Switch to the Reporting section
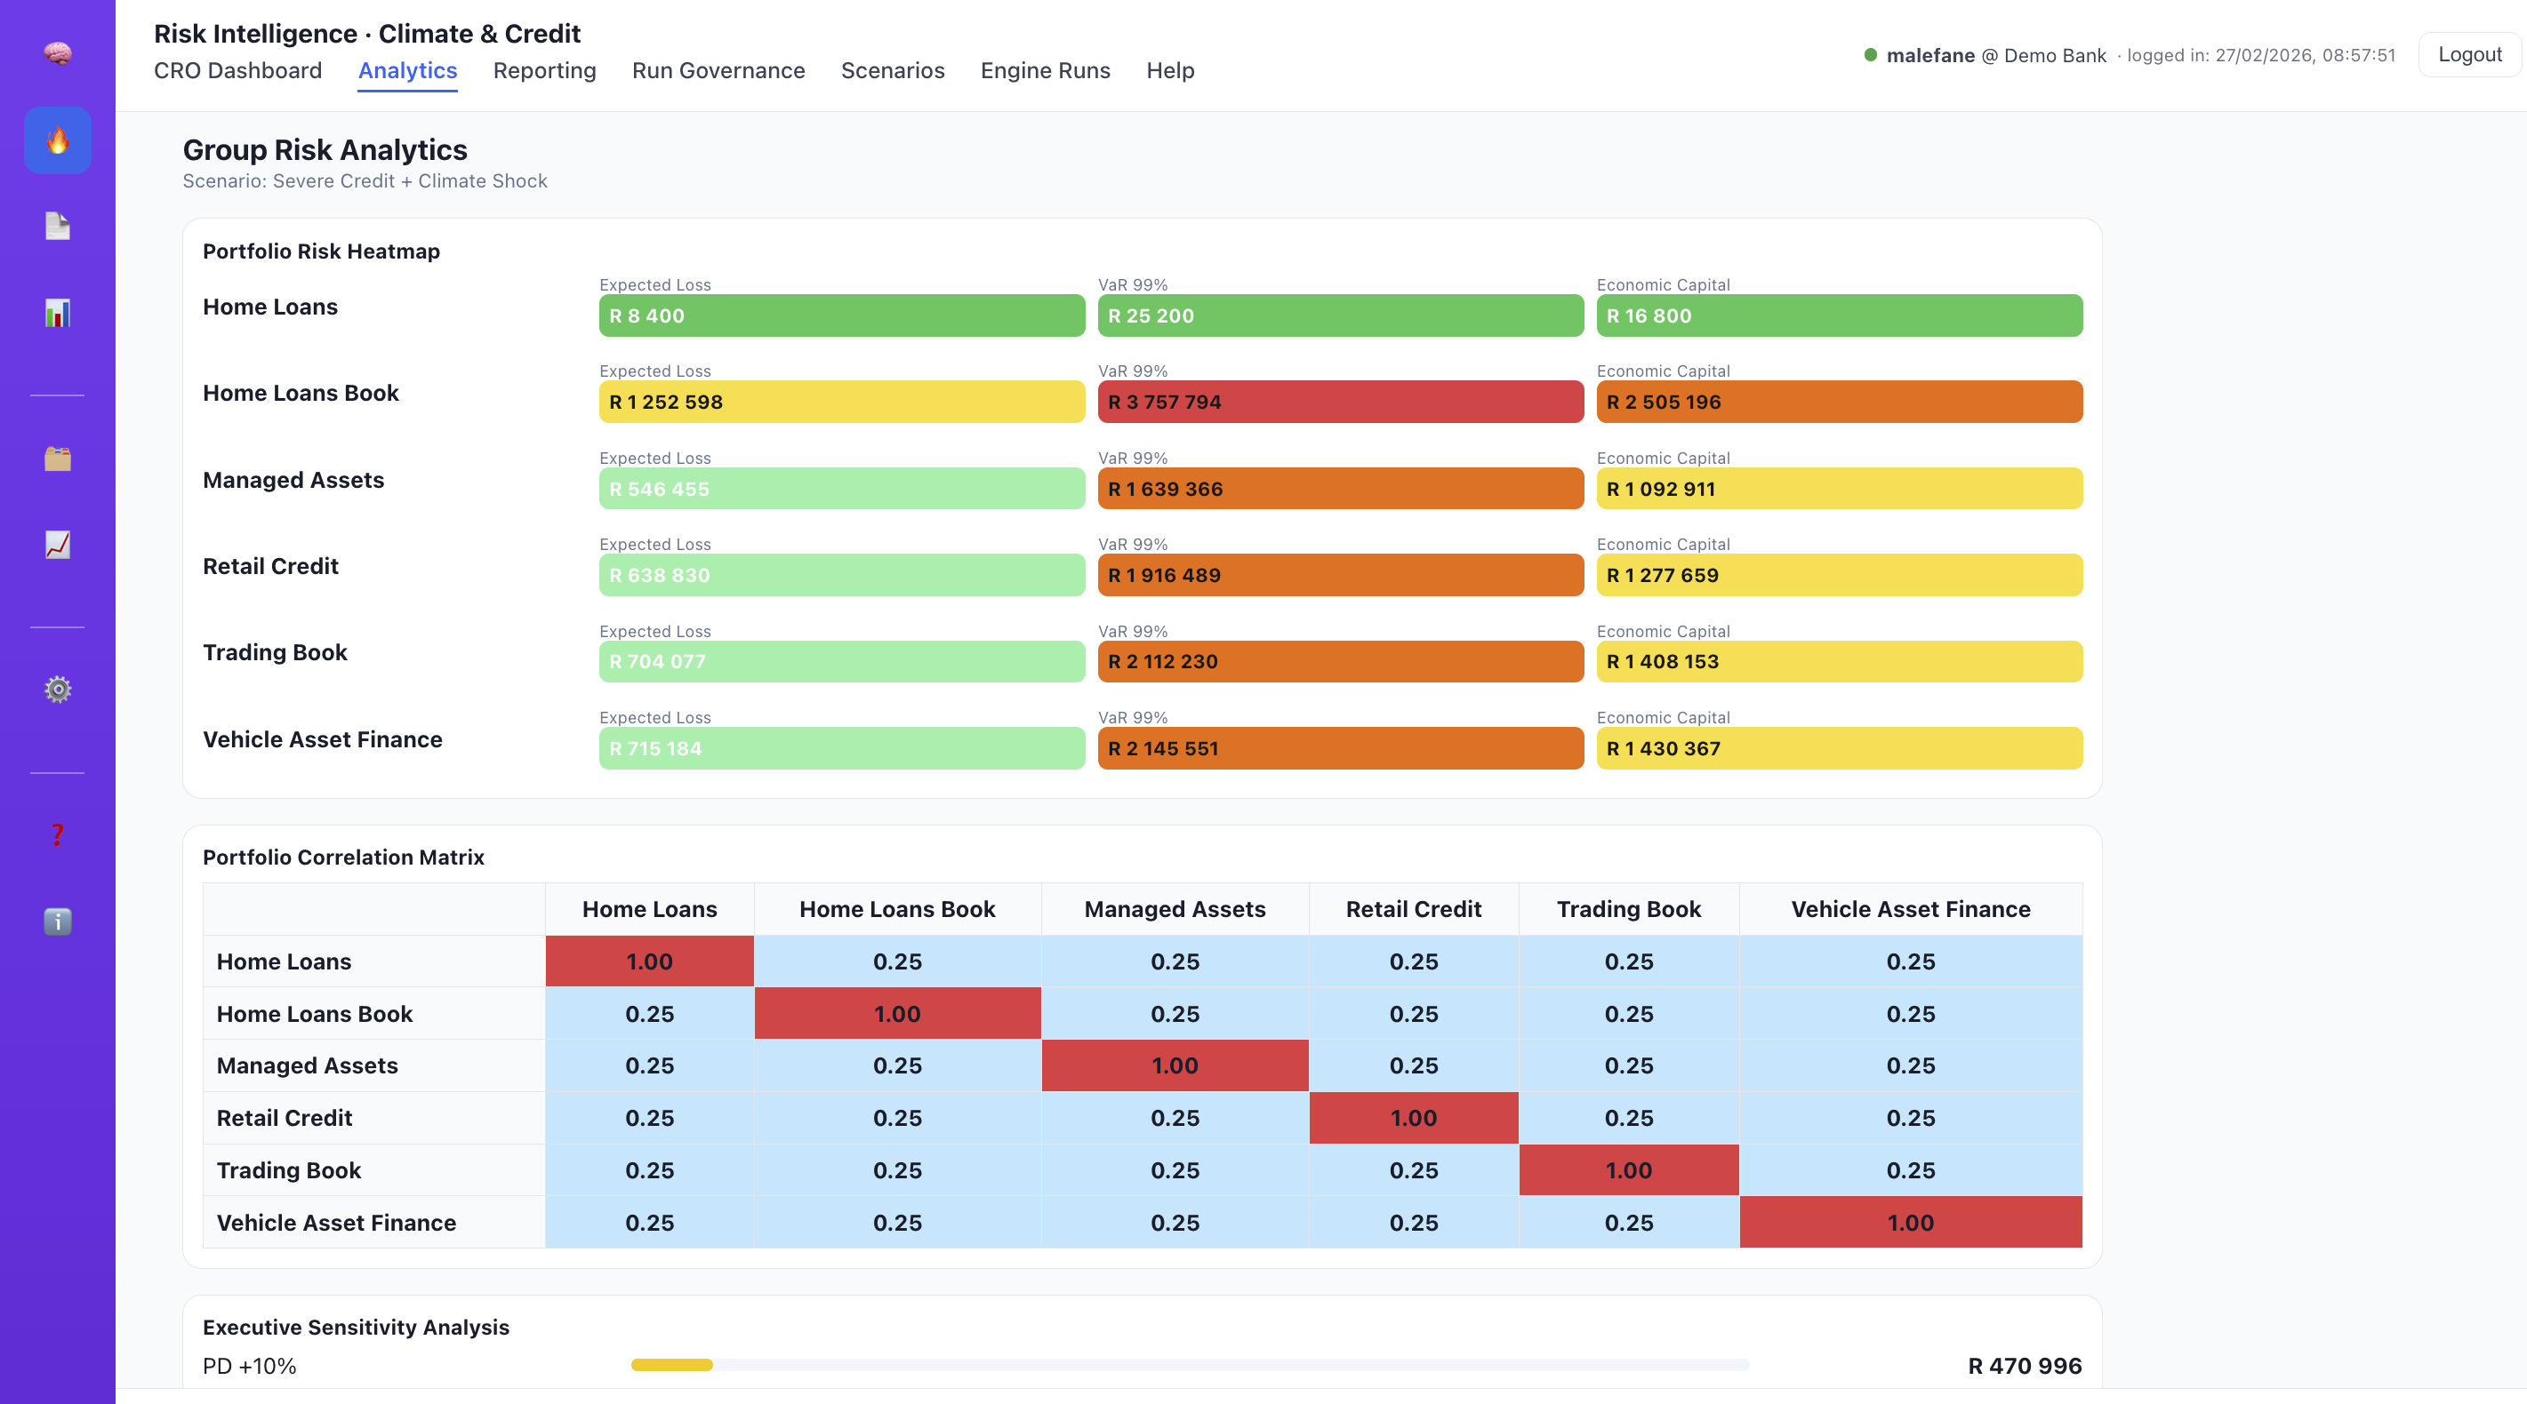Screen dimensions: 2527x1404 tap(544, 70)
